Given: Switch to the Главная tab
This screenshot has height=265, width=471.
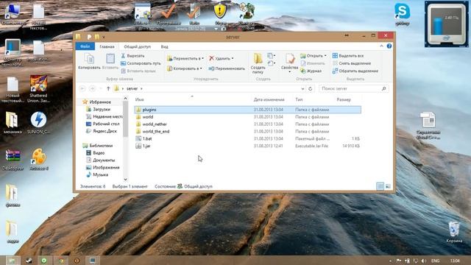Looking at the screenshot, I should 107,46.
